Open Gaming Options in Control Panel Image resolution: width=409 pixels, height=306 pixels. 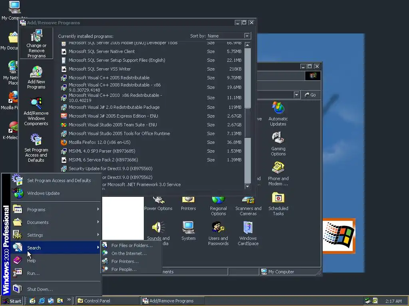pyautogui.click(x=278, y=143)
